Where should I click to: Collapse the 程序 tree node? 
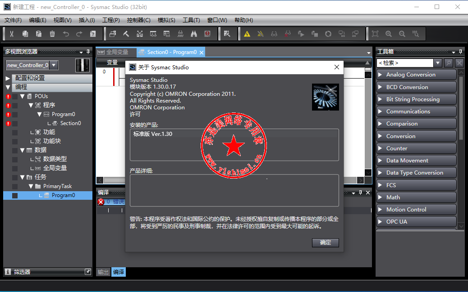31,105
